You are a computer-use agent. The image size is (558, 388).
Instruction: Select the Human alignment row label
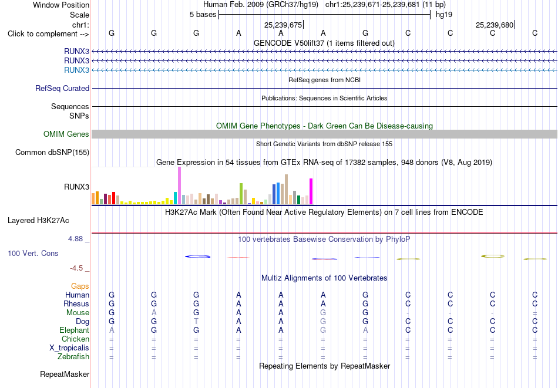tap(77, 295)
